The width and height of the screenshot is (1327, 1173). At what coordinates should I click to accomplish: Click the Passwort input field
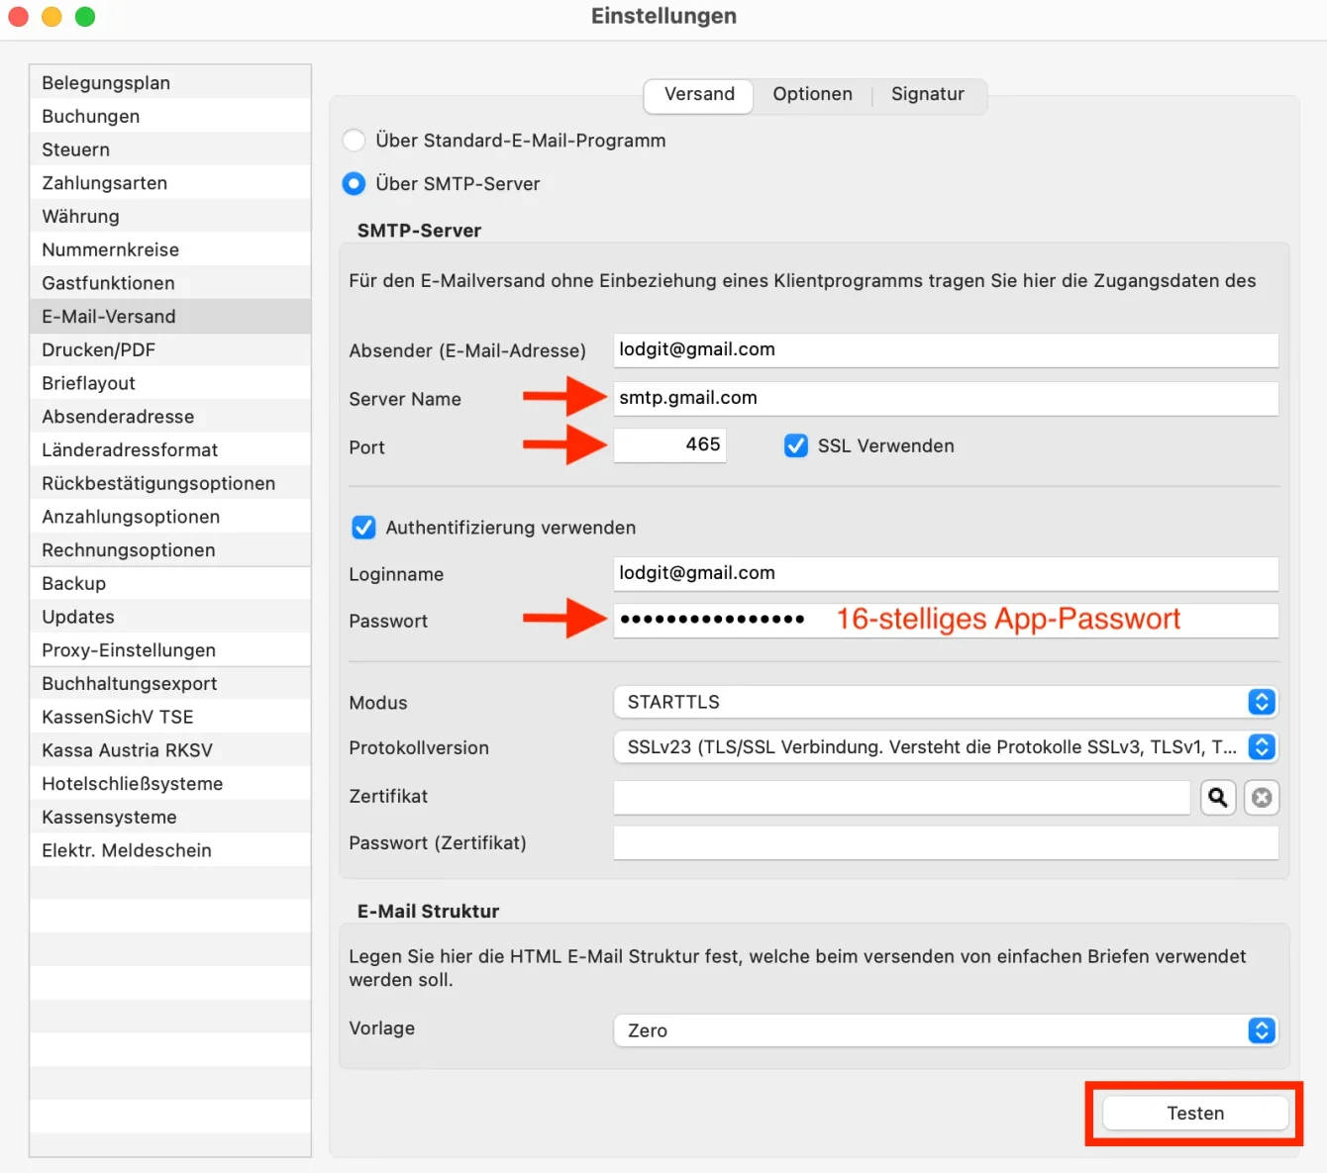click(x=946, y=621)
